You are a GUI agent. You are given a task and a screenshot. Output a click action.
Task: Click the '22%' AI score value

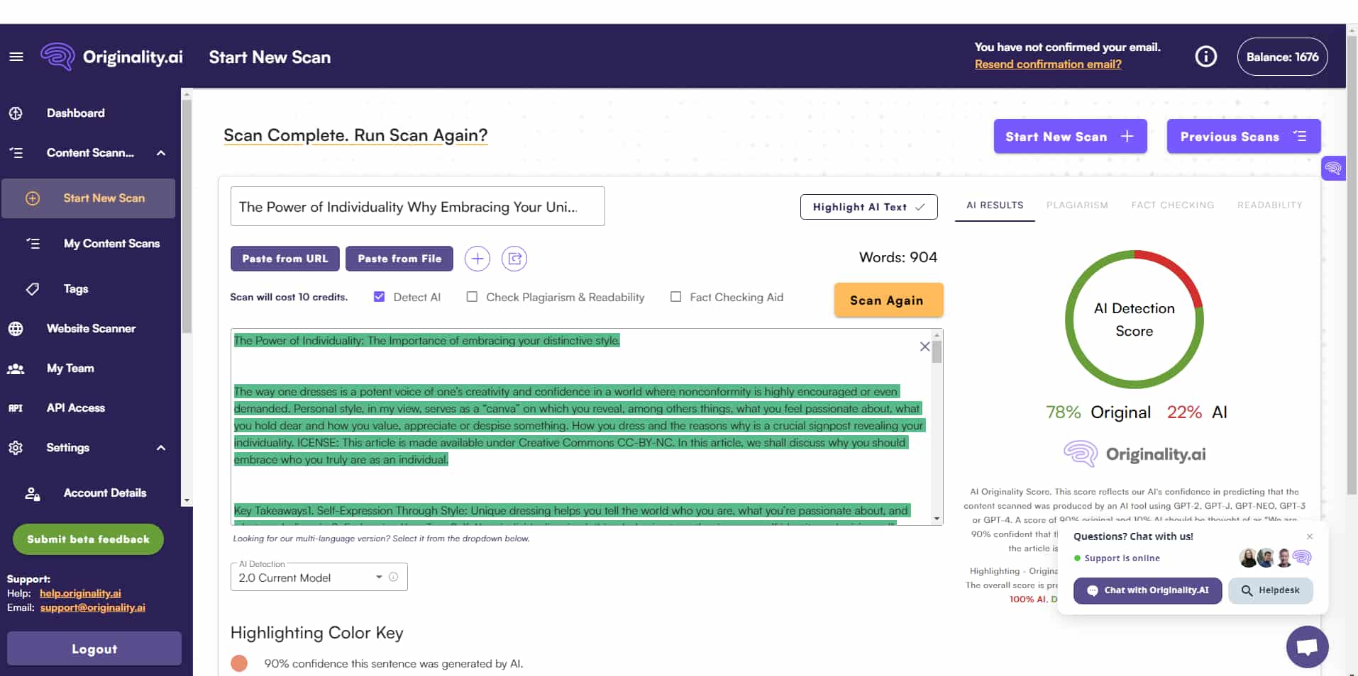tap(1184, 412)
